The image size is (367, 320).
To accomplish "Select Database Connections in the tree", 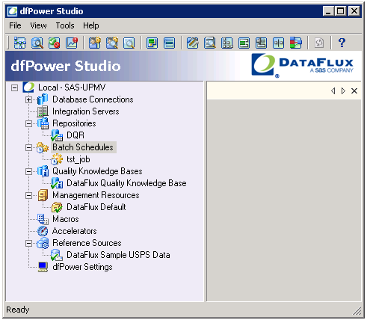I will tap(93, 99).
